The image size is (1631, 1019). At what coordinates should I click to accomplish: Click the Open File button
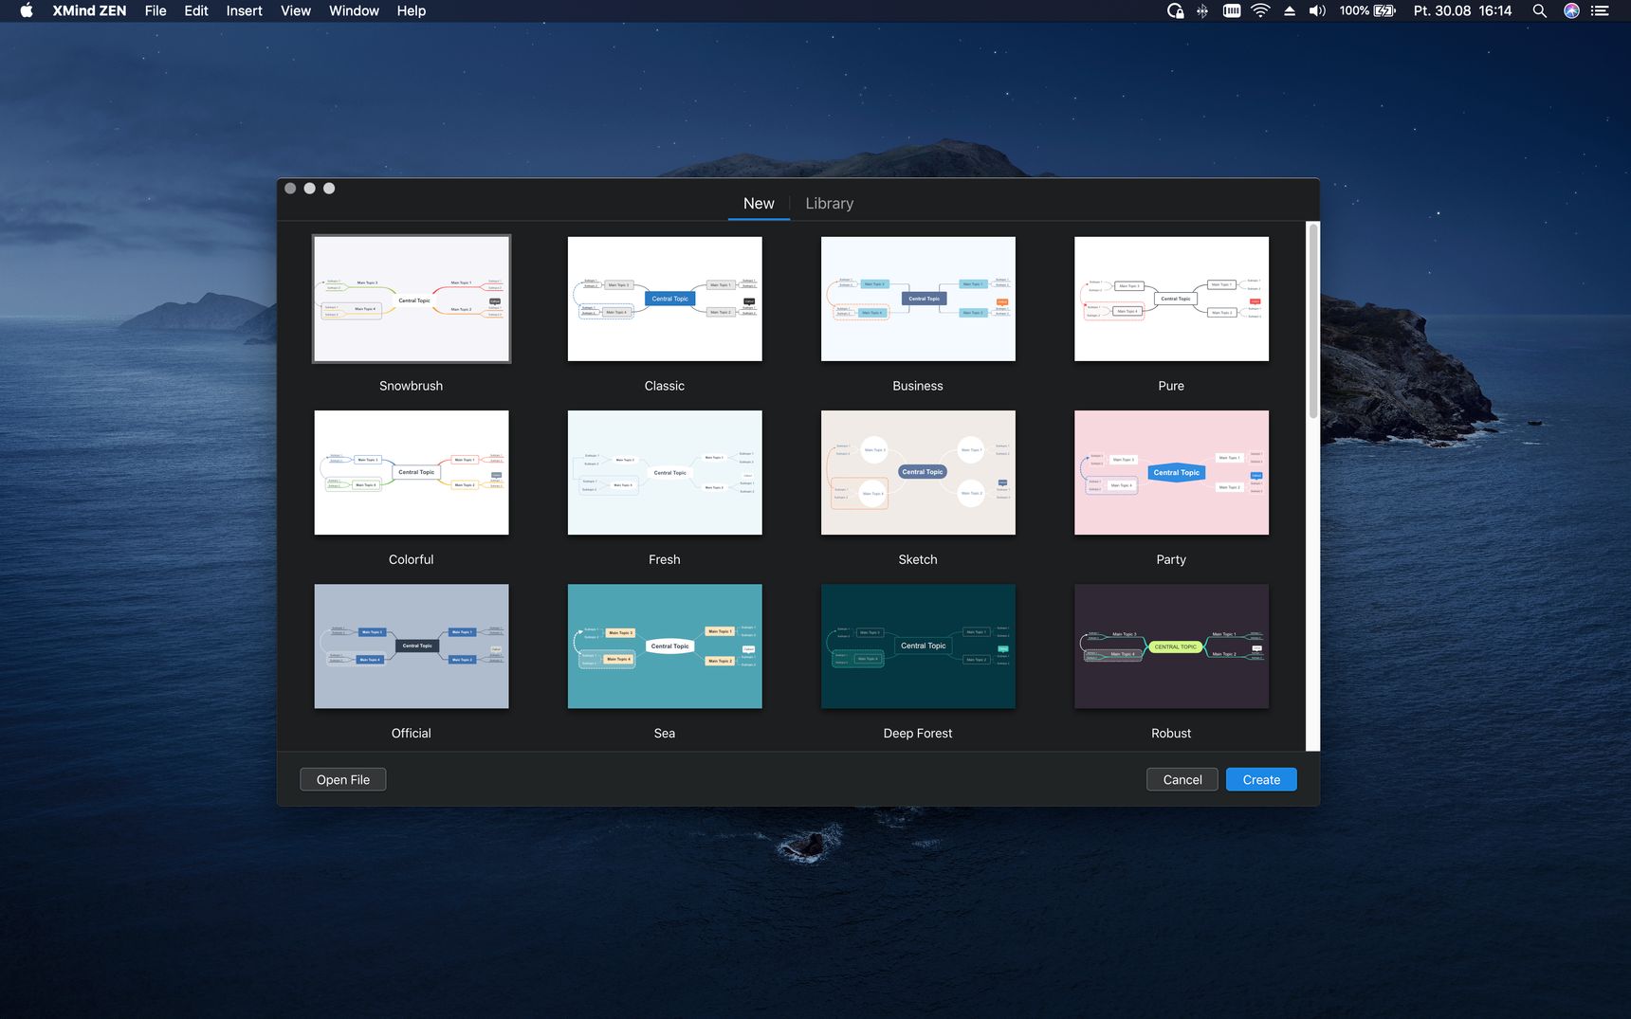pyautogui.click(x=343, y=779)
